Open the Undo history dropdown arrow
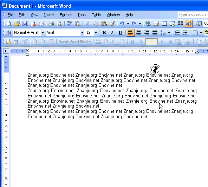 128,24
